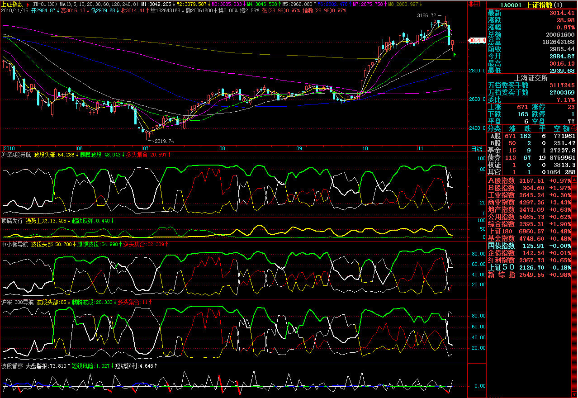The image size is (578, 398).
Task: Select the 债券 category row
Action: (532, 157)
